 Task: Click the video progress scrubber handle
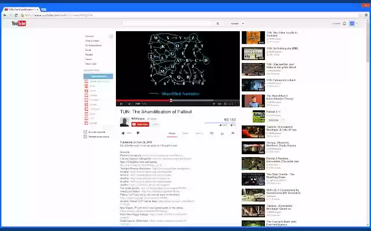tap(171, 100)
